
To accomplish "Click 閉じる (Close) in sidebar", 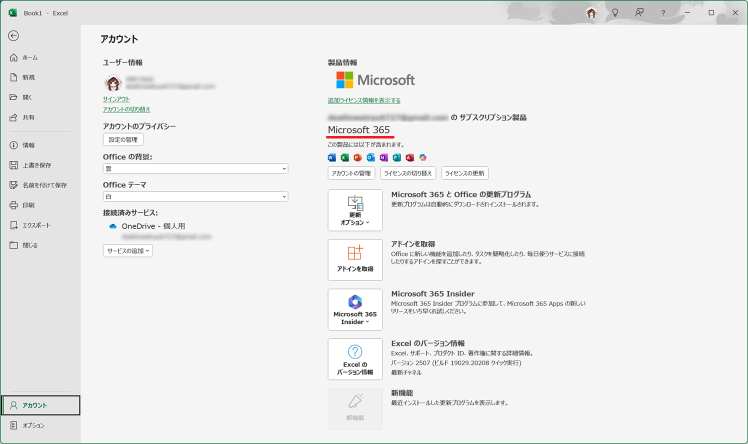I will [40, 245].
